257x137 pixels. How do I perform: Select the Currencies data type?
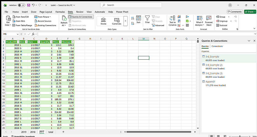(116, 21)
